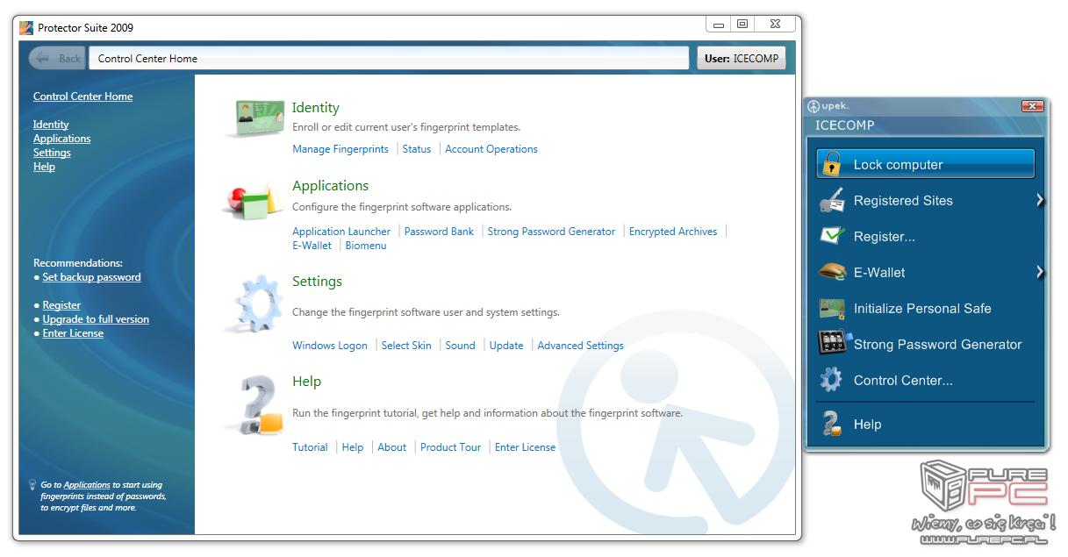Open Control Center Home sidebar link

[82, 96]
